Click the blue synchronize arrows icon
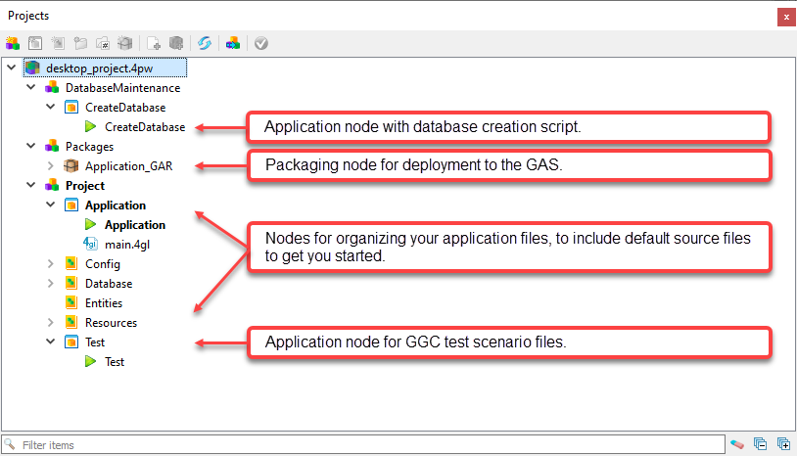The height and width of the screenshot is (456, 797). pos(205,43)
